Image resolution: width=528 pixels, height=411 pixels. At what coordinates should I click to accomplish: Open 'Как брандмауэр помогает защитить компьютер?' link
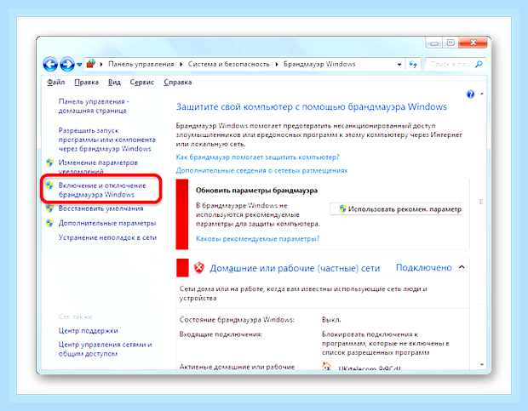pyautogui.click(x=257, y=157)
